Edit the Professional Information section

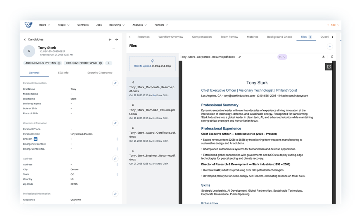(x=115, y=194)
